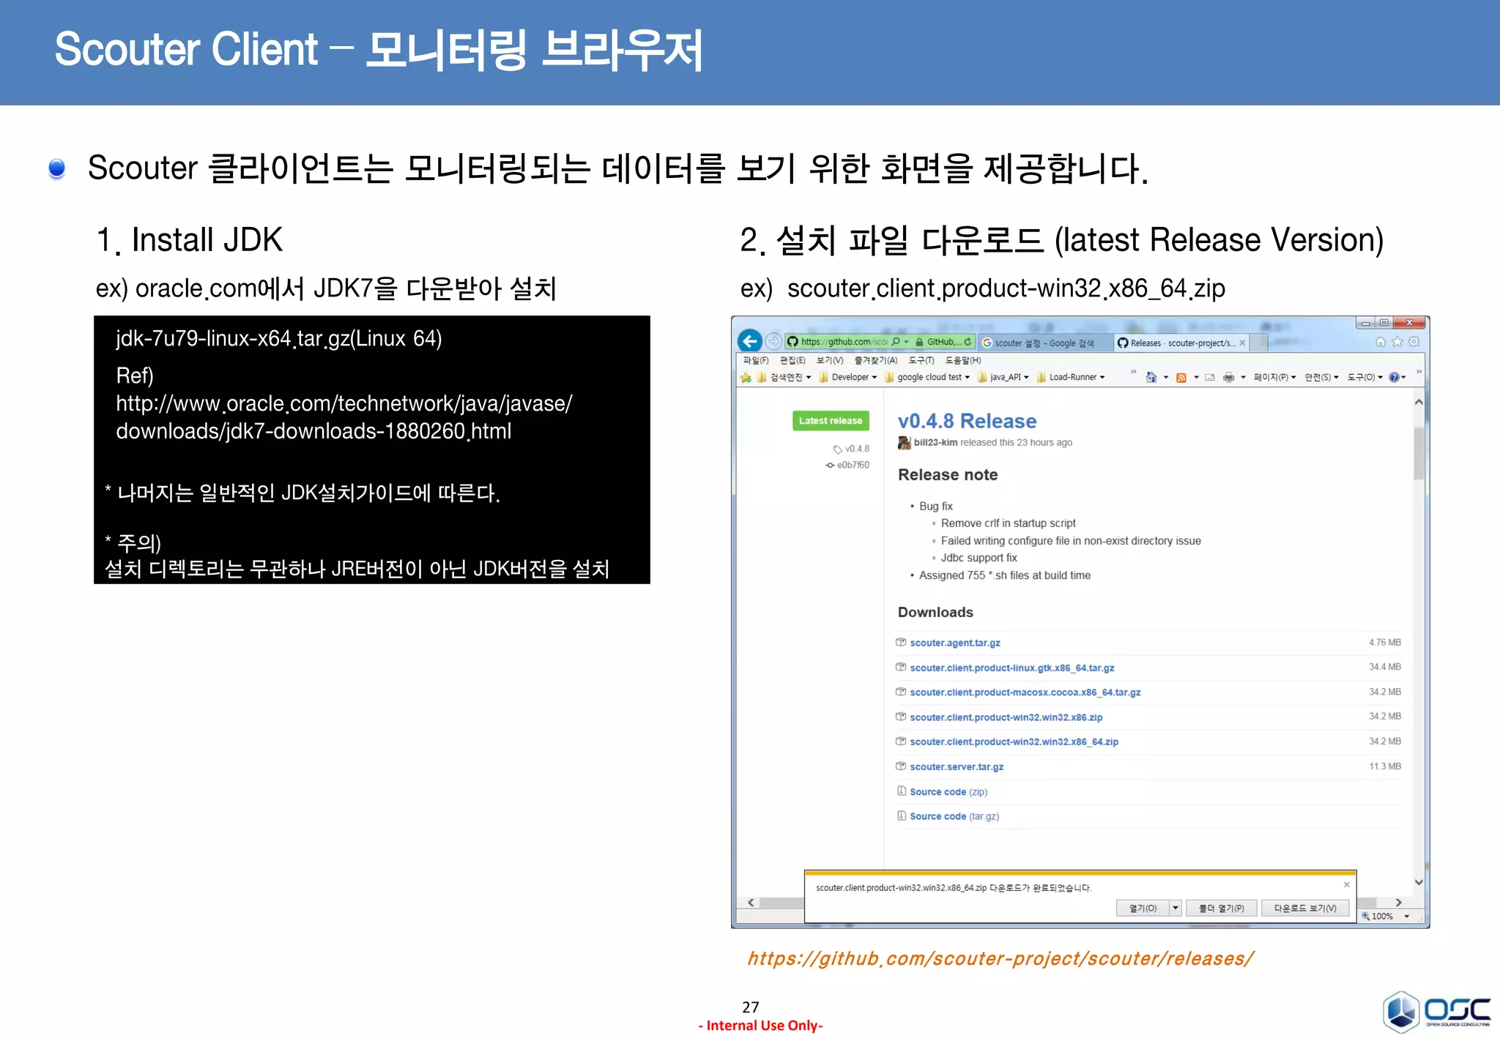
Task: Open the browser settings gear icon
Action: pos(1414,342)
